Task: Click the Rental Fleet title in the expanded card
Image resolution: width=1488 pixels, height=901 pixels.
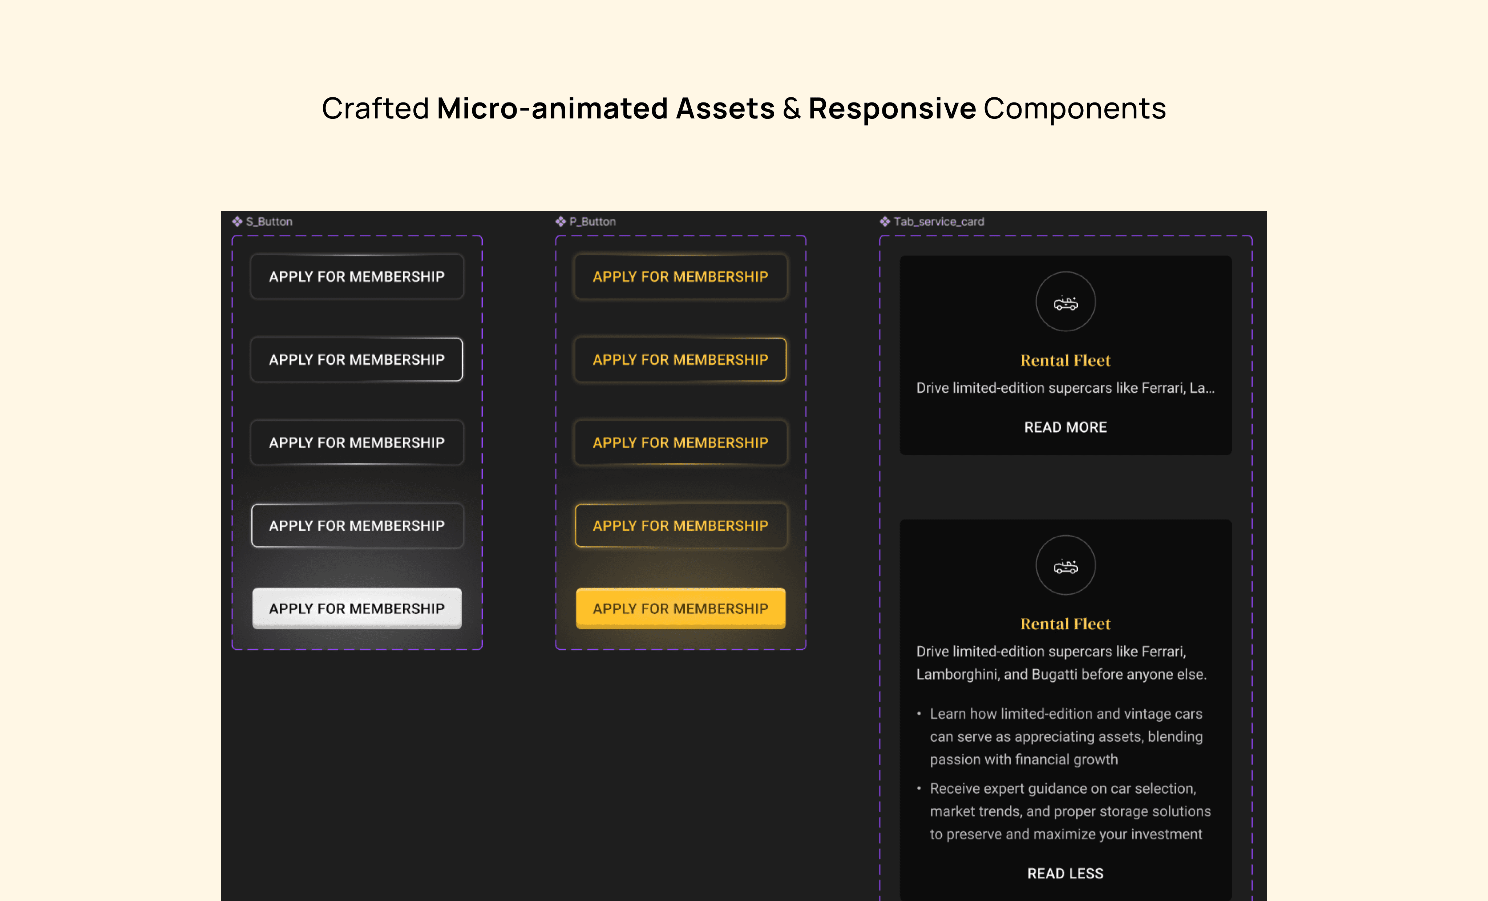Action: (x=1065, y=624)
